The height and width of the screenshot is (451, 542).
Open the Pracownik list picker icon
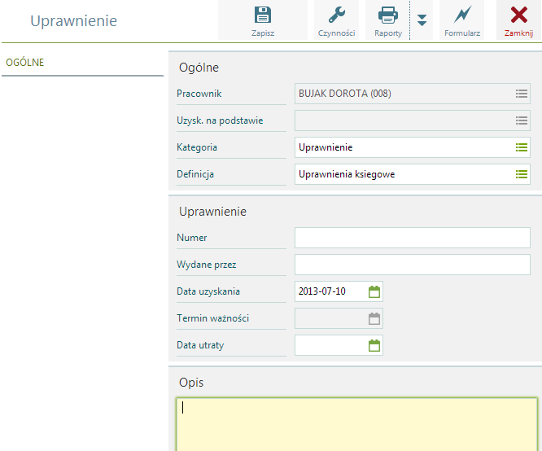522,94
